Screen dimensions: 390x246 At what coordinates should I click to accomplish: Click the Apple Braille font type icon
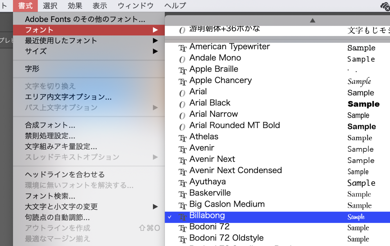click(183, 70)
